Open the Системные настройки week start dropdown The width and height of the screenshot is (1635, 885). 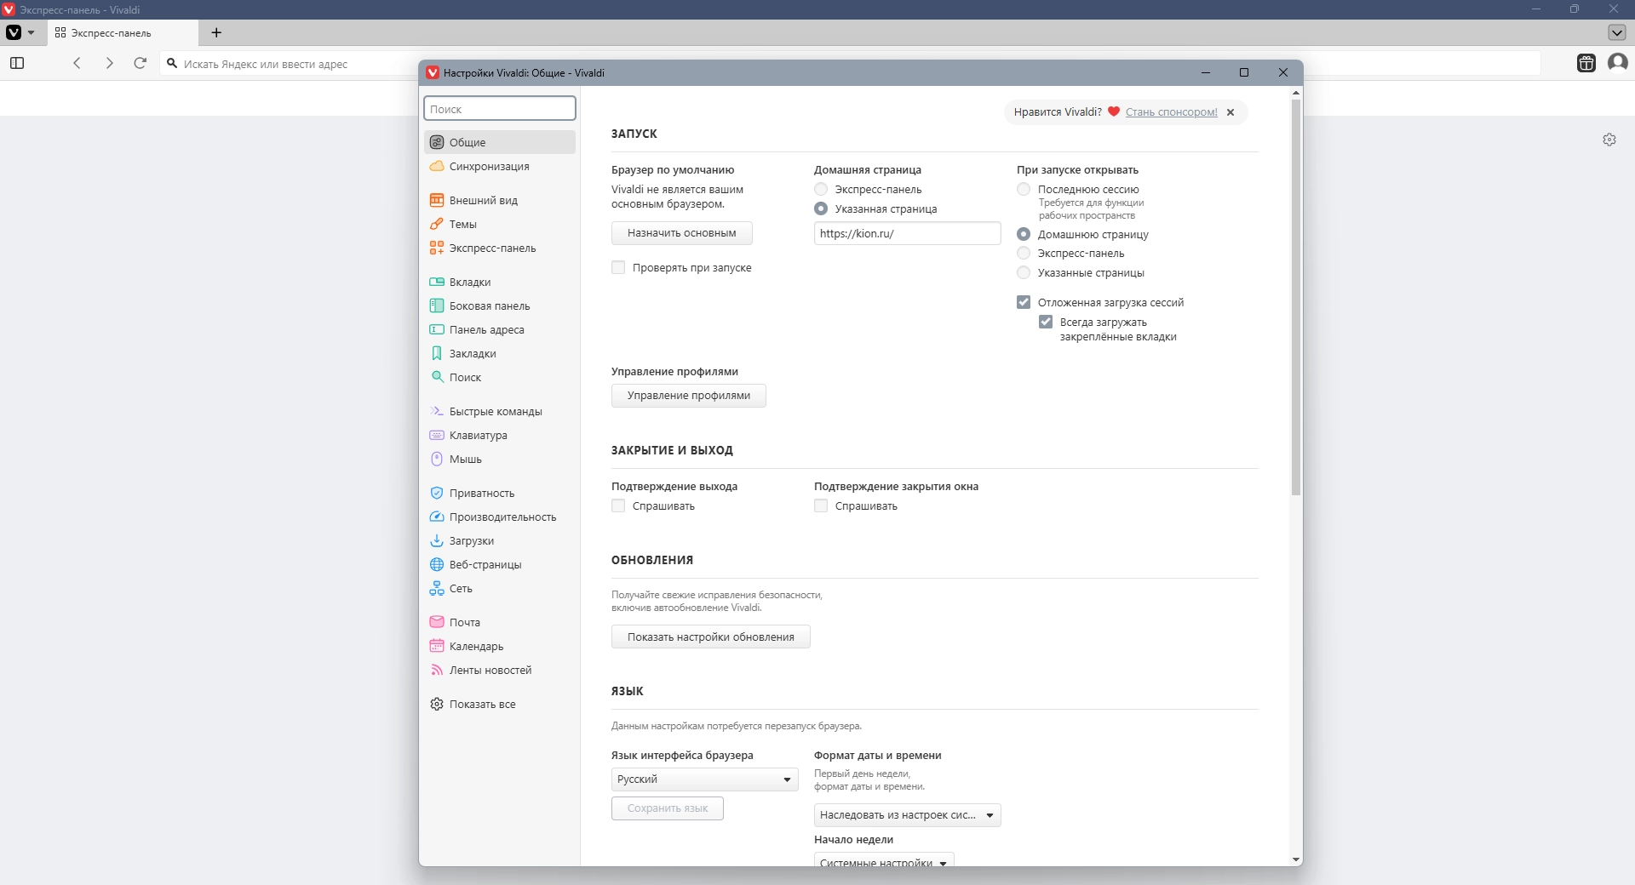click(x=884, y=859)
